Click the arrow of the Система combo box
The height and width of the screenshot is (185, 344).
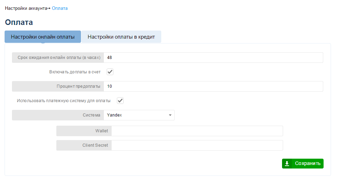click(170, 115)
